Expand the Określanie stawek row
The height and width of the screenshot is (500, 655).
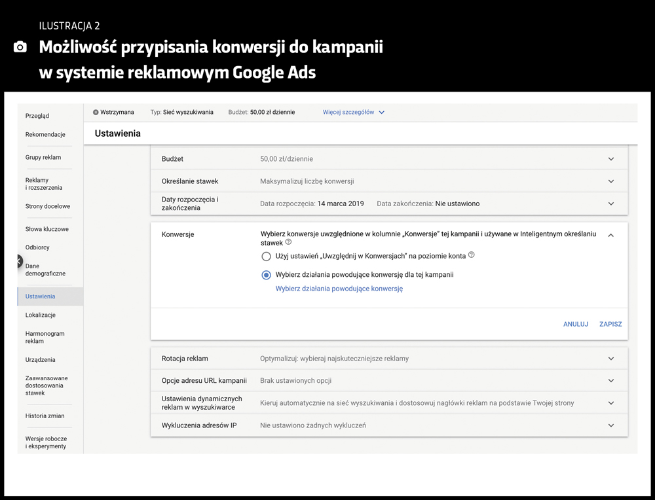(610, 181)
